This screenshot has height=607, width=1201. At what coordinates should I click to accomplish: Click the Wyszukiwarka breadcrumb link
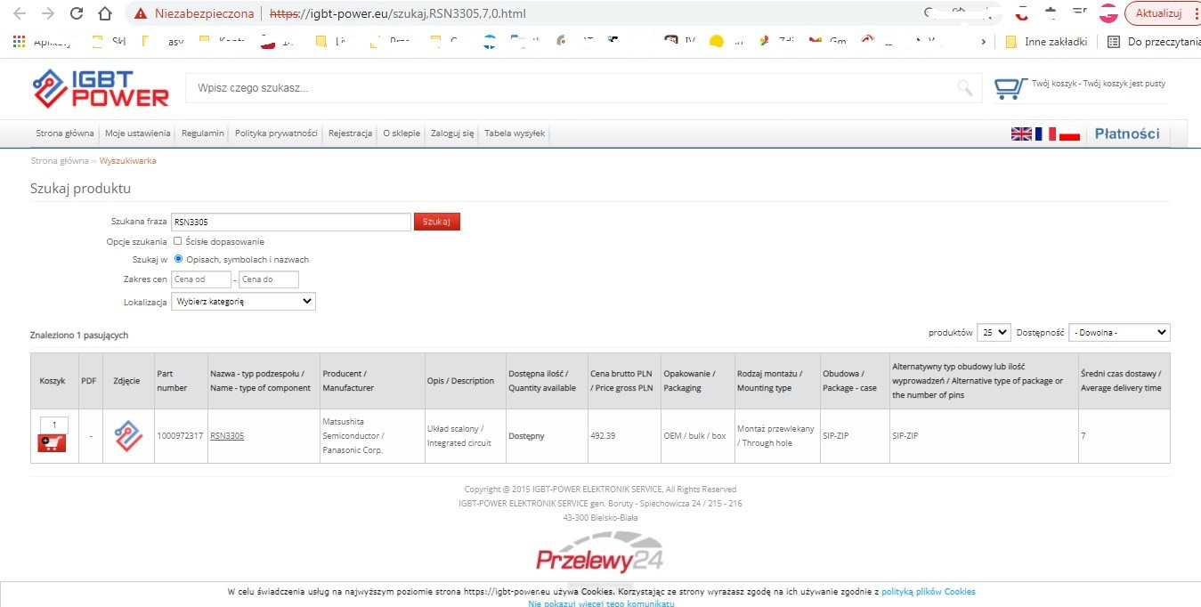[128, 161]
